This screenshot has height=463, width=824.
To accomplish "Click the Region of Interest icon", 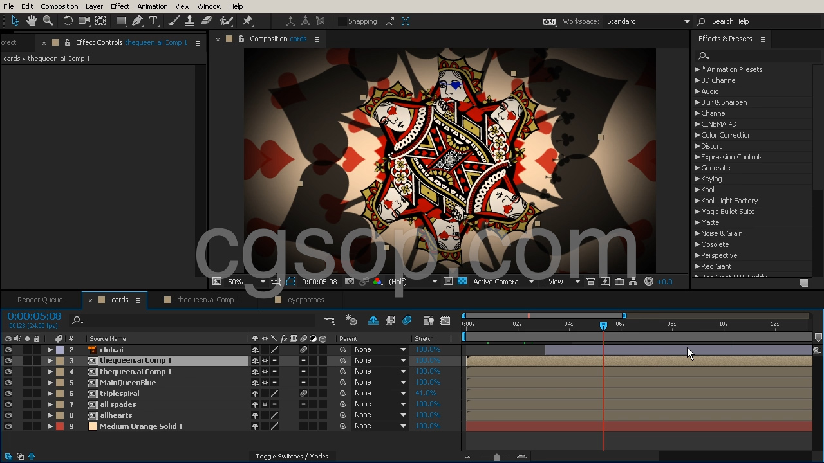I will click(x=448, y=282).
